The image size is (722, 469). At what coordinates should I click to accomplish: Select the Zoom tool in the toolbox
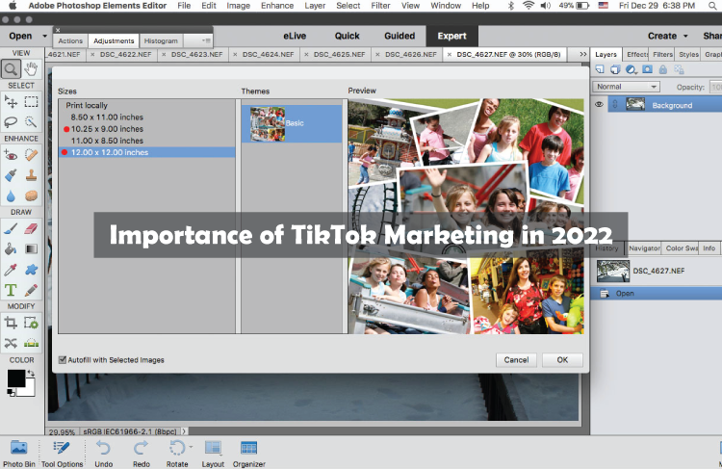pyautogui.click(x=11, y=68)
